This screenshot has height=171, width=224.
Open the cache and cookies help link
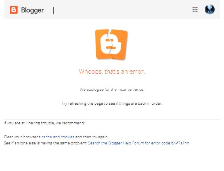click(58, 137)
